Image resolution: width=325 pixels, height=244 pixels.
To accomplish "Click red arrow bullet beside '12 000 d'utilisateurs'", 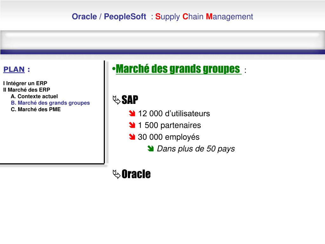I will (x=132, y=113).
